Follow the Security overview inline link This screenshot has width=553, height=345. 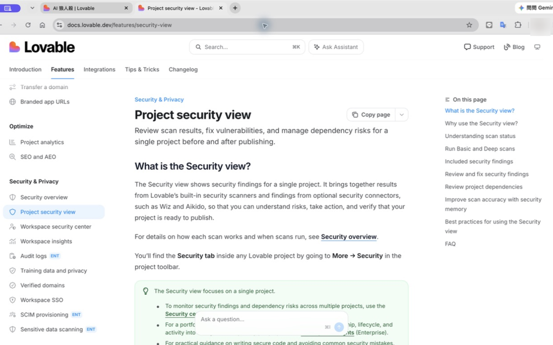348,237
